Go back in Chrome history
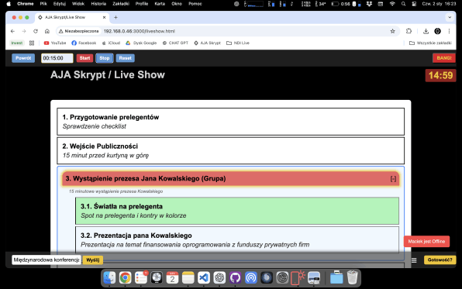This screenshot has width=462, height=289. click(x=12, y=31)
